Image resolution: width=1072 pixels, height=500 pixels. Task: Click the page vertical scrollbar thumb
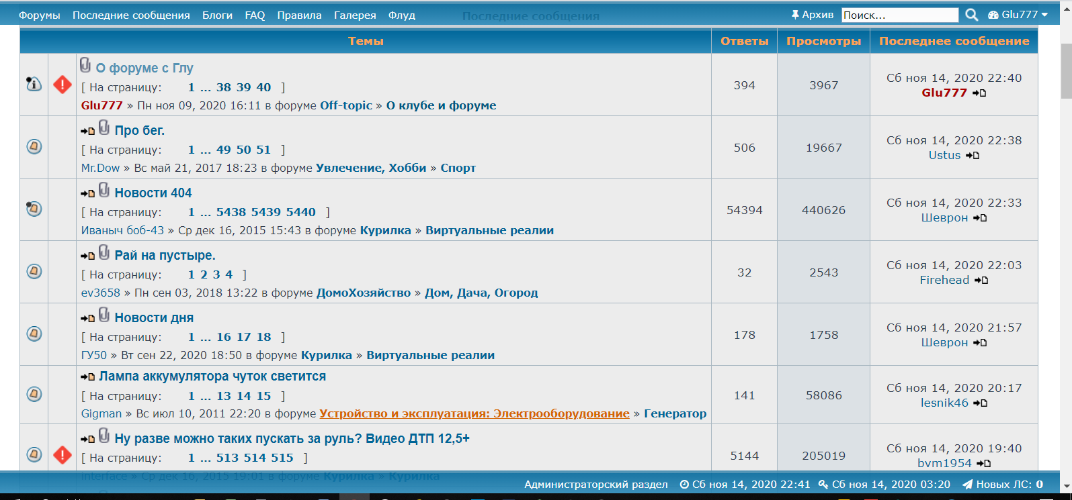pyautogui.click(x=1066, y=70)
